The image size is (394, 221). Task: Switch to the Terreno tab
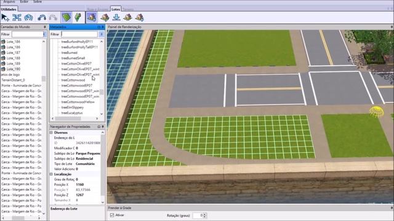tap(128, 9)
